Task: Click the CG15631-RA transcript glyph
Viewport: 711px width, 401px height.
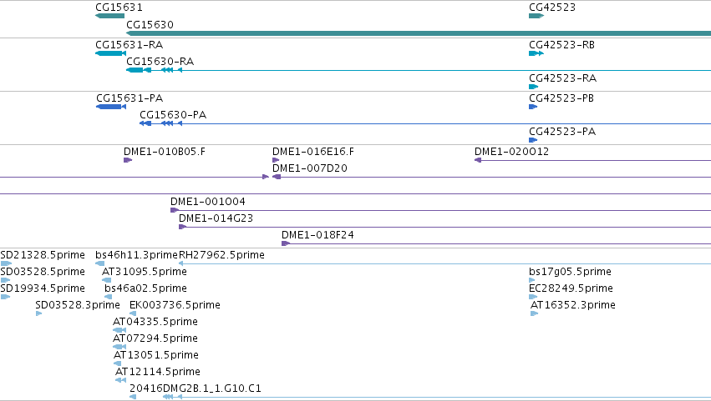Action: tap(110, 53)
